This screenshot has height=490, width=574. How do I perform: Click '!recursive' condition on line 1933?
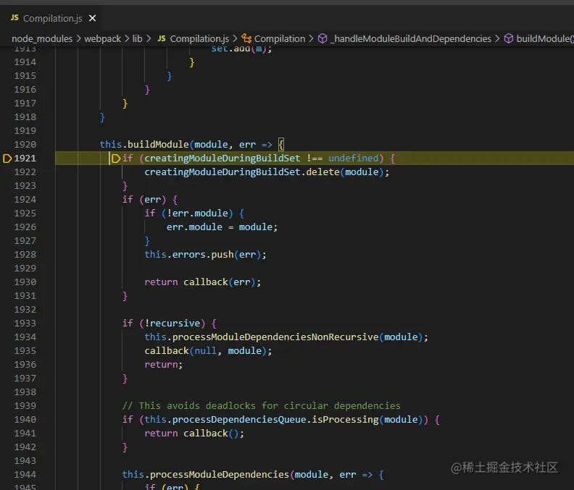[x=172, y=324]
